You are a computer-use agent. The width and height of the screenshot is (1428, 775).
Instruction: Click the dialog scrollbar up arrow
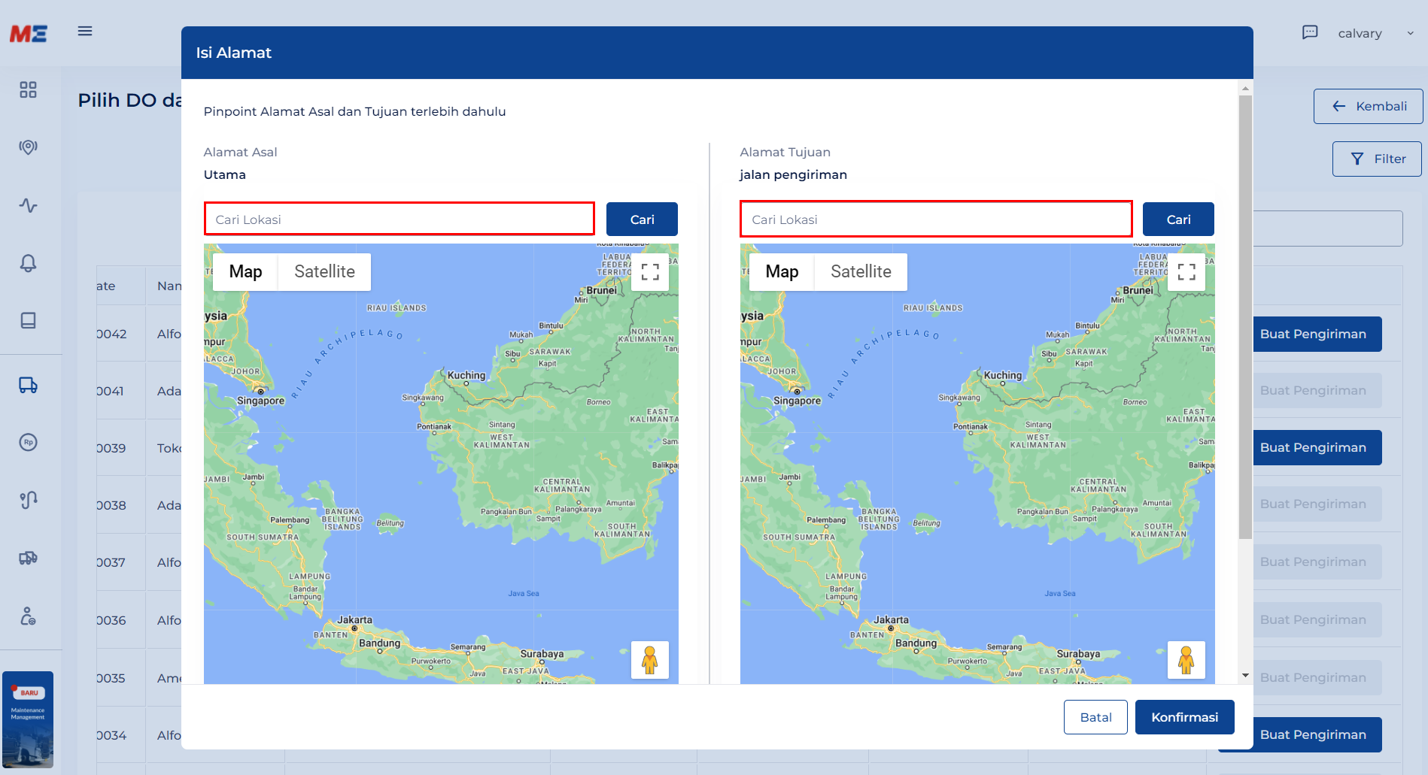pyautogui.click(x=1245, y=88)
